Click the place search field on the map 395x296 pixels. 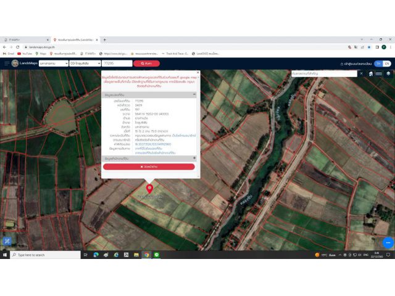[324, 73]
